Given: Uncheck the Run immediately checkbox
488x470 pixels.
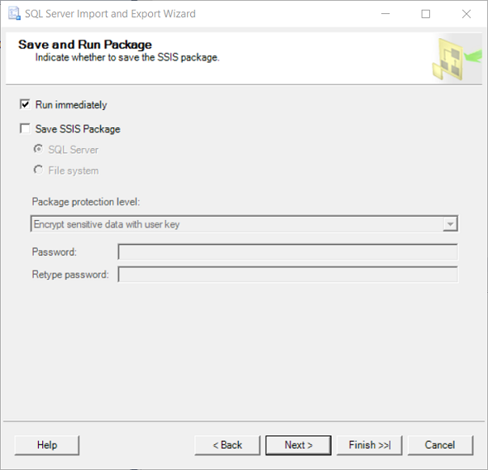Looking at the screenshot, I should coord(25,104).
